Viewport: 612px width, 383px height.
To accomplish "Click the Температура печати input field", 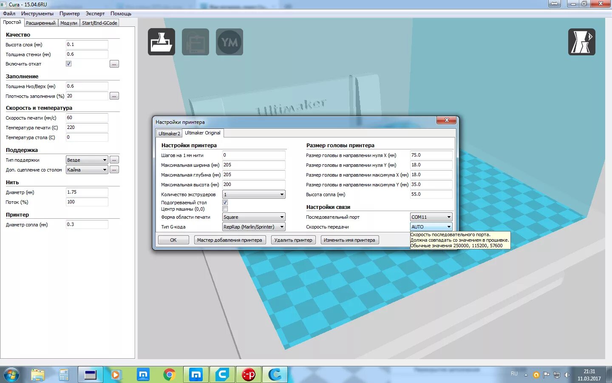I will coord(87,127).
